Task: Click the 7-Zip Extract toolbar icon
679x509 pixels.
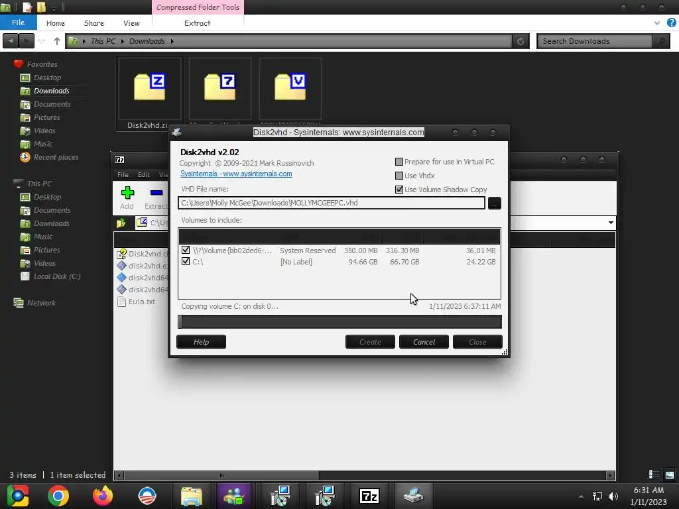Action: click(155, 198)
